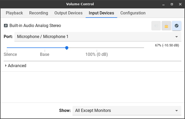Click the slider track at Base mark
Image resolution: width=185 pixels, height=119 pixels.
pos(45,48)
